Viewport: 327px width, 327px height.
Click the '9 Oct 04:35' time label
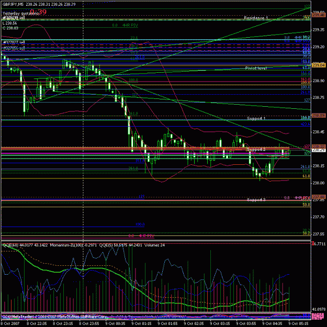point(272,323)
